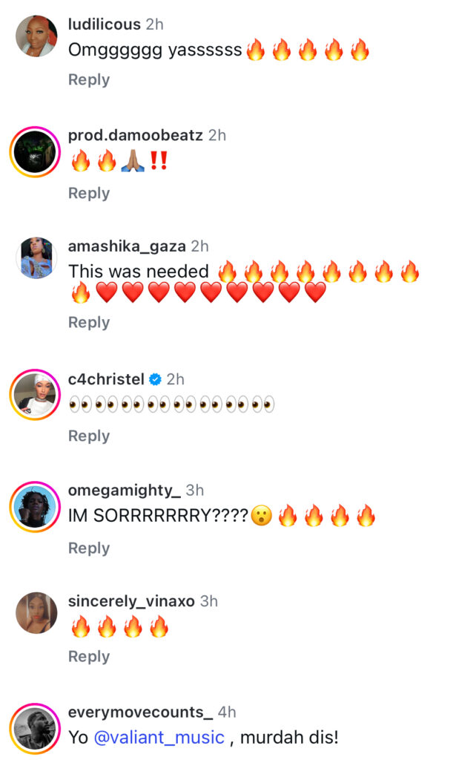Reply to sincerely_vinaxo comment
This screenshot has height=760, width=456.
(89, 657)
